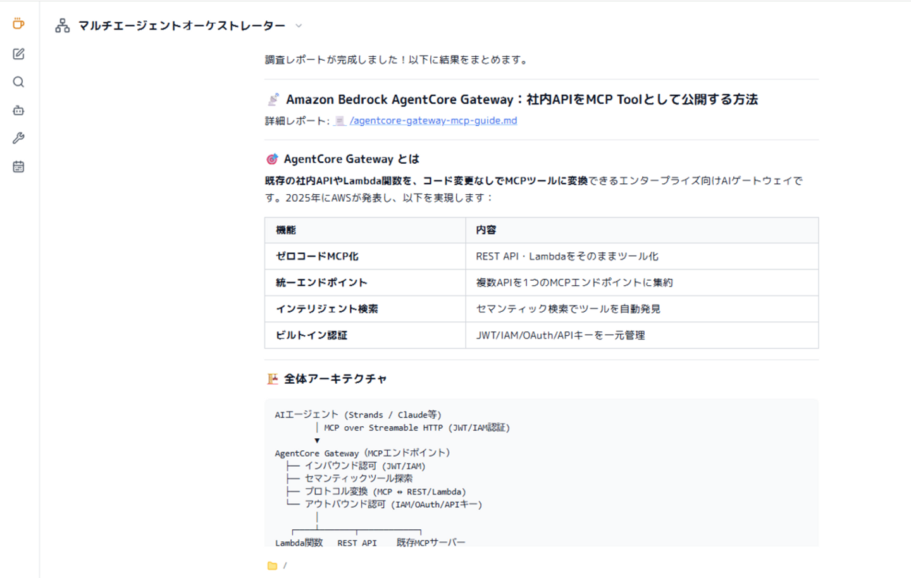
Task: Open the robot agents icon in sidebar
Action: 18,110
